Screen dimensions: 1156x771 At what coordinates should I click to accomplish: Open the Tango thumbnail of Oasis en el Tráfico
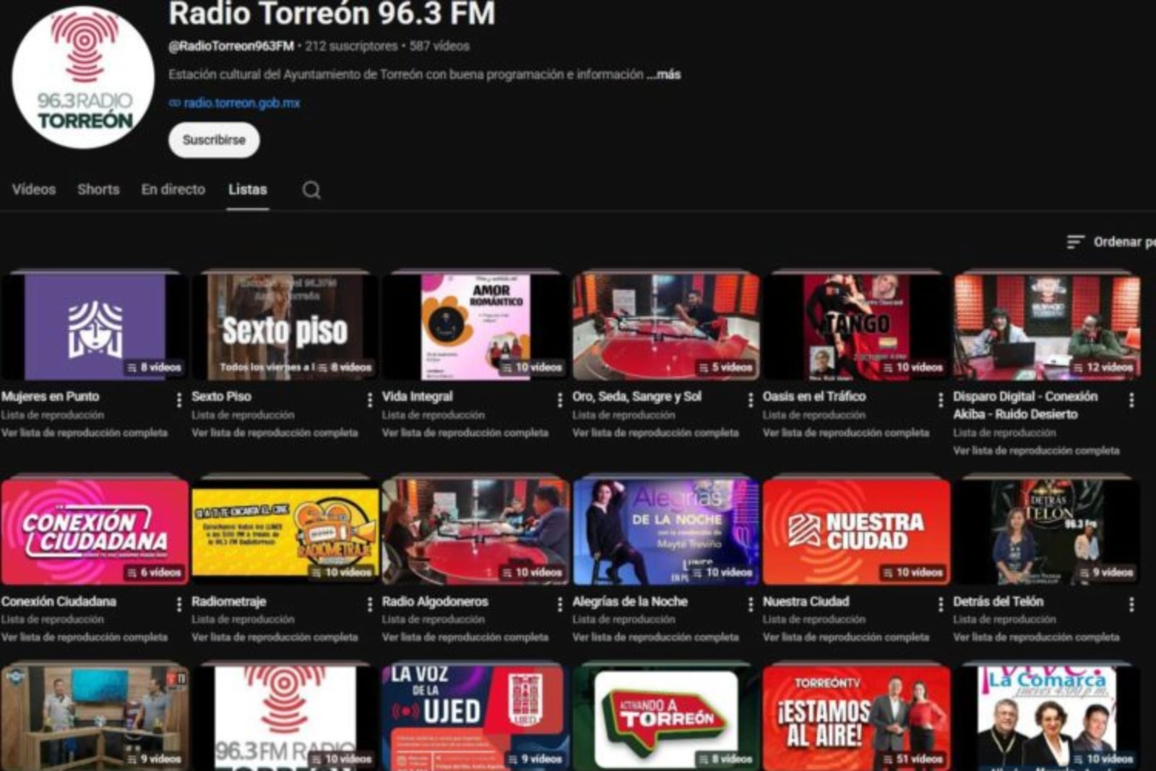pyautogui.click(x=856, y=327)
